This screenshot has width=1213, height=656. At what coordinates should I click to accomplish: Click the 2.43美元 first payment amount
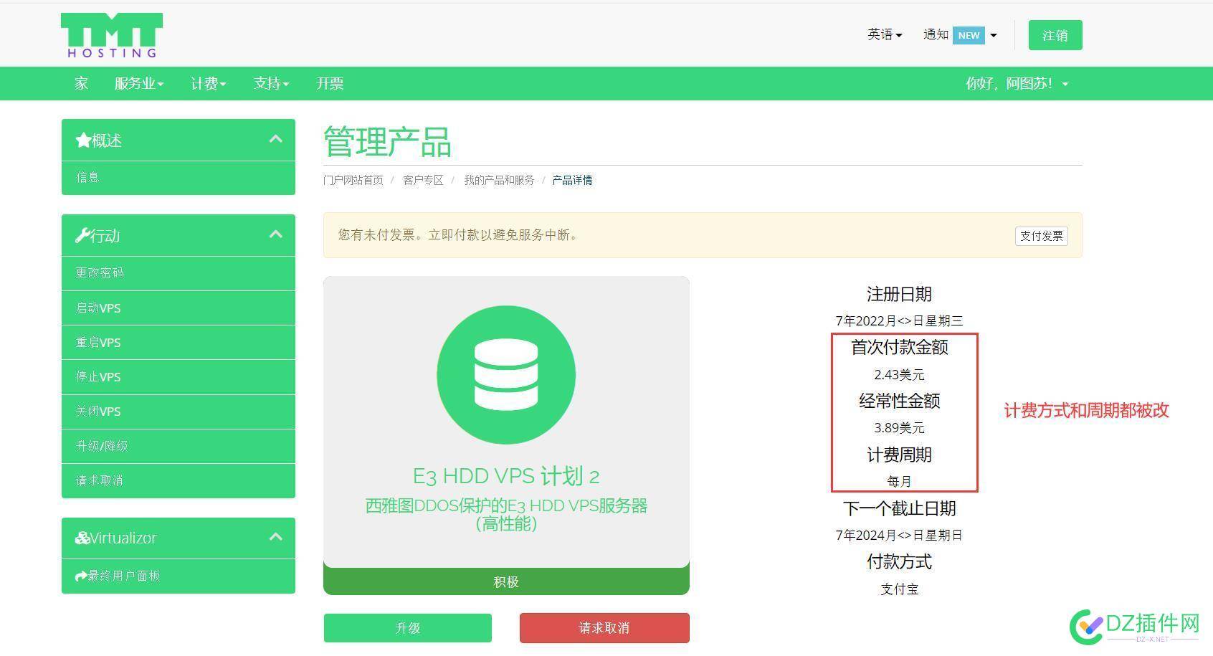tap(899, 374)
